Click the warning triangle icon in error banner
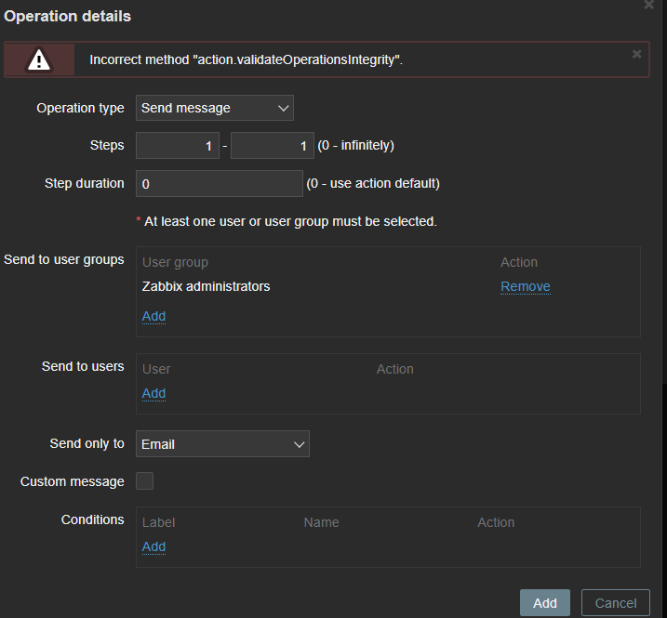This screenshot has width=667, height=618. tap(39, 59)
